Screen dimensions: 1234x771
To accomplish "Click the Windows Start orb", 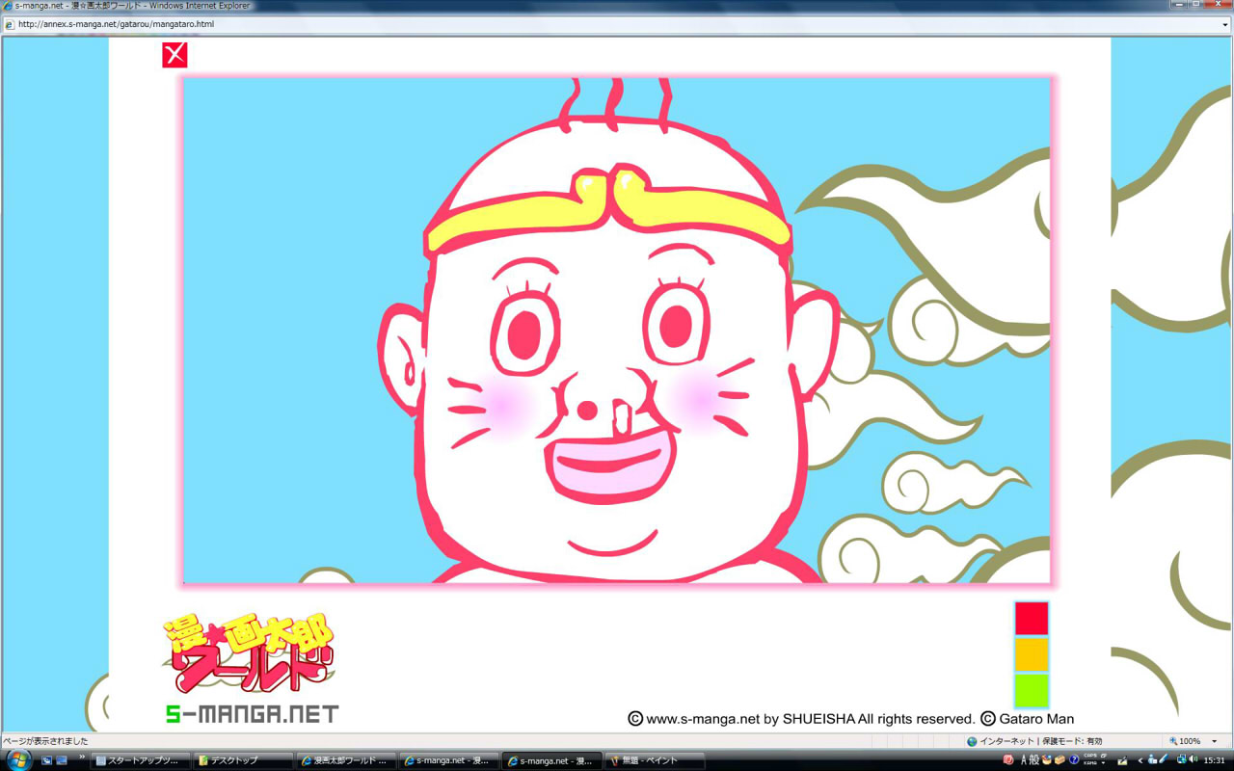I will (18, 759).
